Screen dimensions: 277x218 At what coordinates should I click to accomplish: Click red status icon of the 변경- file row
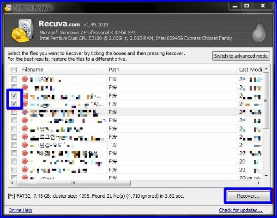[25, 145]
